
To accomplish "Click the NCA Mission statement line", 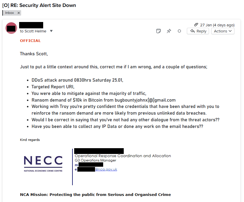I will pos(95,194).
